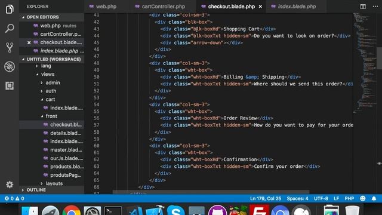The width and height of the screenshot is (382, 215).
Task: Click the horizontal scrollbar at editor bottom
Action: click(x=211, y=192)
